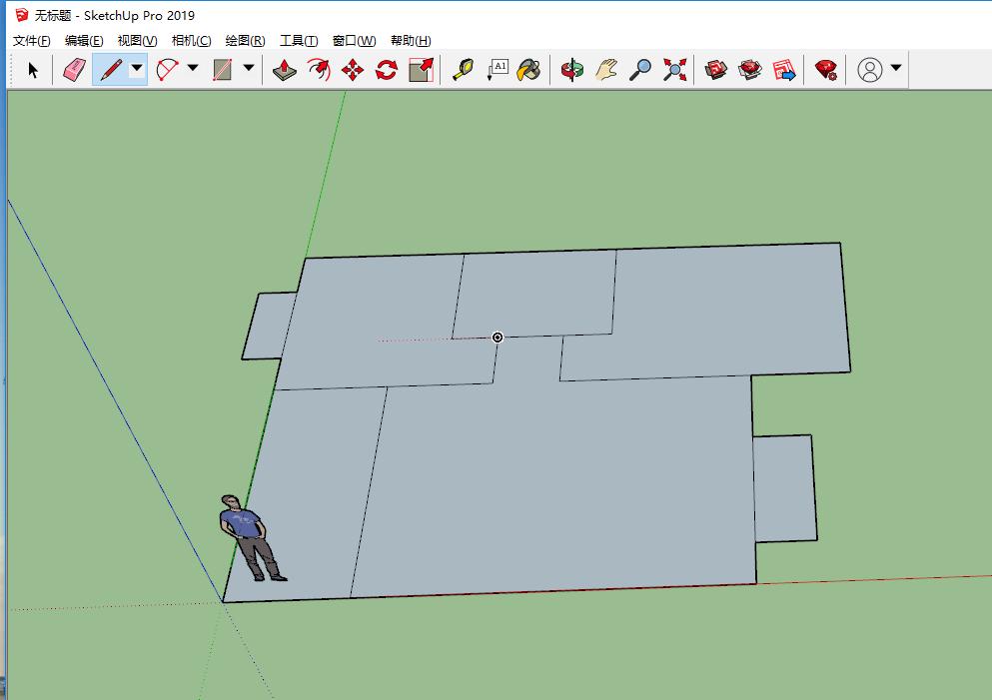992x700 pixels.
Task: Click the Extension Warehouse ruby button
Action: click(x=825, y=70)
